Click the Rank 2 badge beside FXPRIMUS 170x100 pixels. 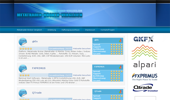coord(23,68)
